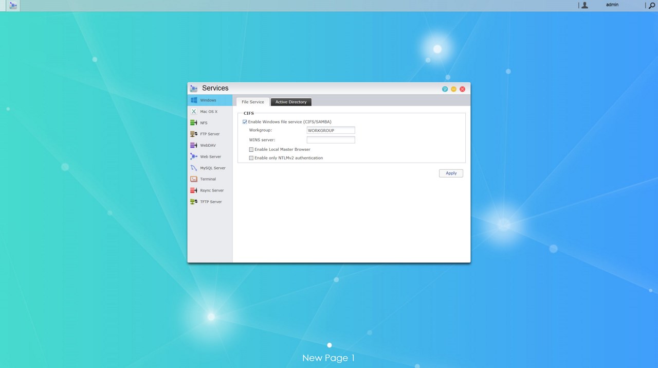Open the search magnifier in top bar
The height and width of the screenshot is (368, 658).
(652, 5)
